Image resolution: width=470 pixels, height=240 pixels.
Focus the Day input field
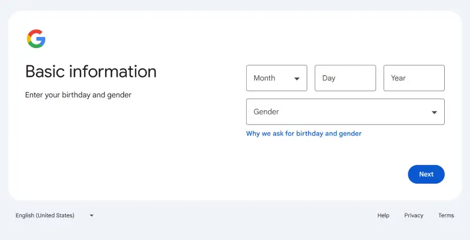click(x=345, y=78)
